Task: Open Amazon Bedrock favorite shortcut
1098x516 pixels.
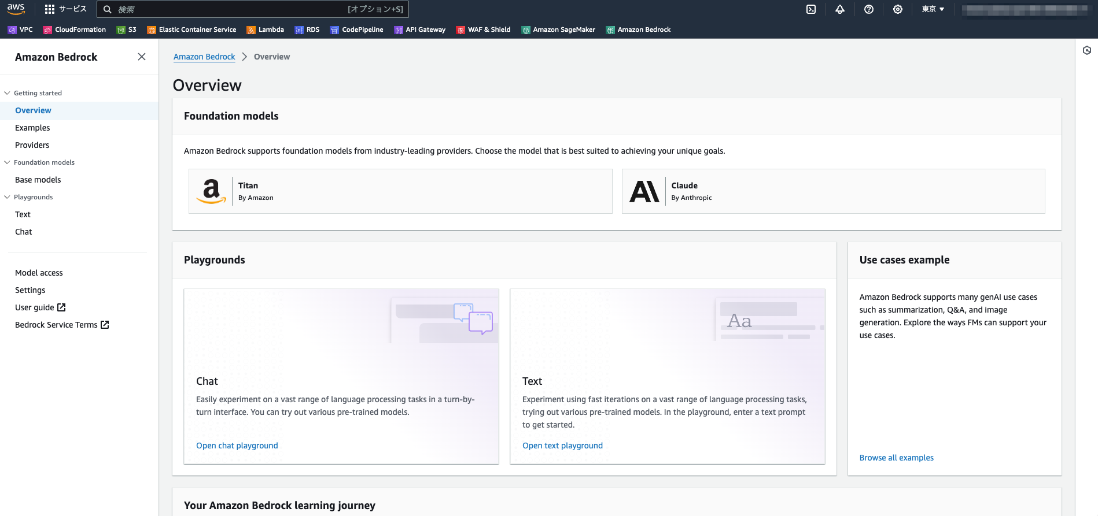Action: tap(639, 30)
